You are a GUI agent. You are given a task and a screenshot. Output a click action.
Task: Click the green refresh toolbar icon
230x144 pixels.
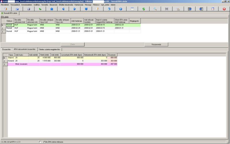[143, 9]
